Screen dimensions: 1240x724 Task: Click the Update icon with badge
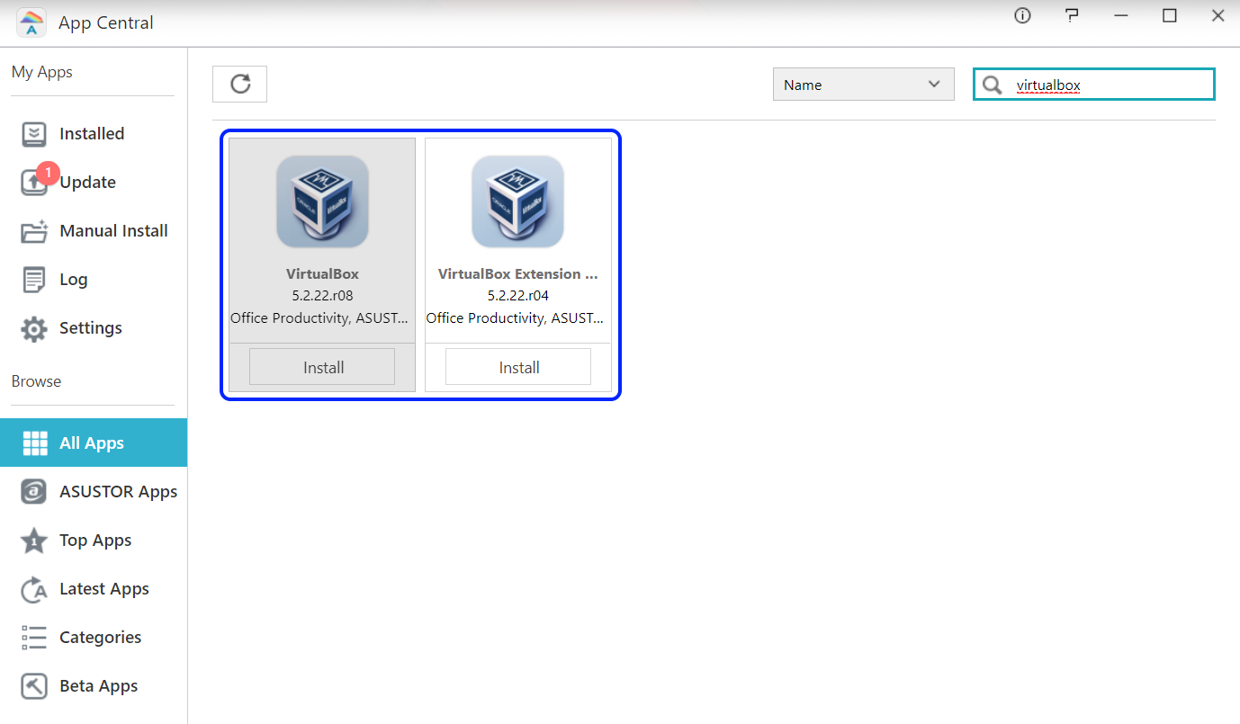click(x=34, y=183)
